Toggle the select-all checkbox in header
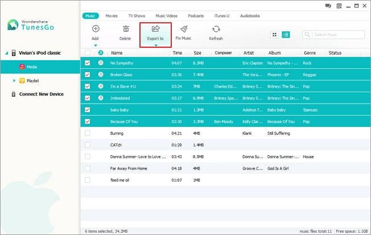Image resolution: width=371 pixels, height=235 pixels. click(87, 52)
